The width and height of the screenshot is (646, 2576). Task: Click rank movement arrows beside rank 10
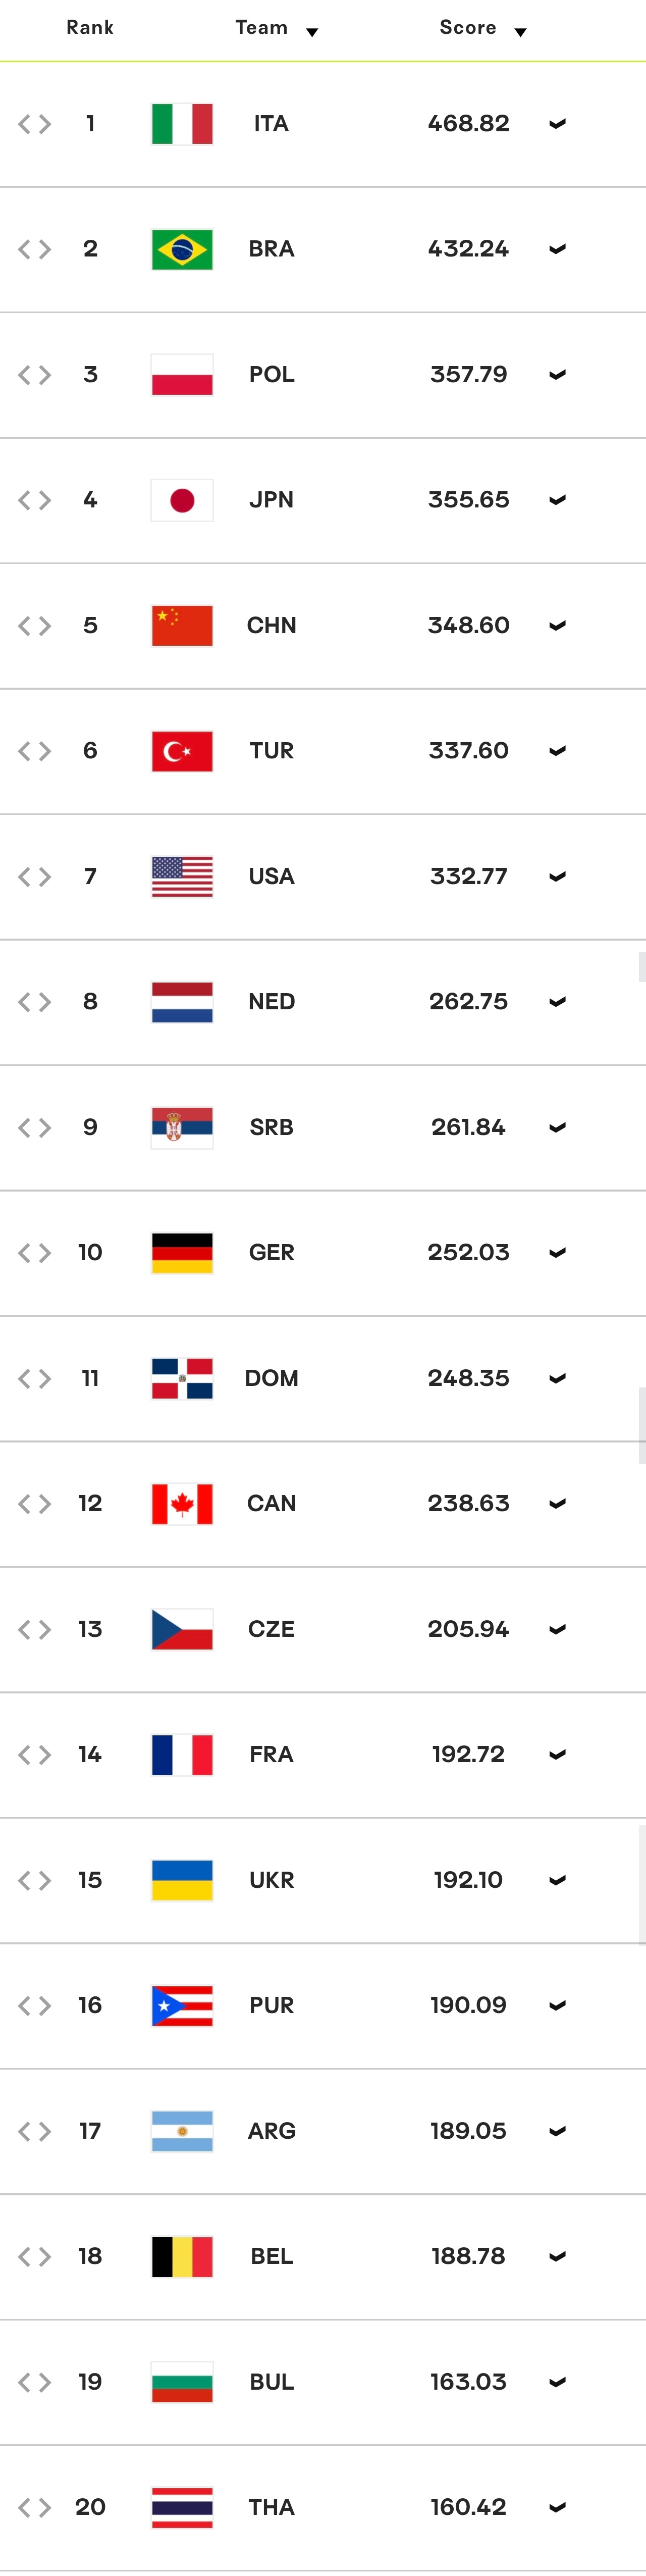pyautogui.click(x=34, y=1253)
